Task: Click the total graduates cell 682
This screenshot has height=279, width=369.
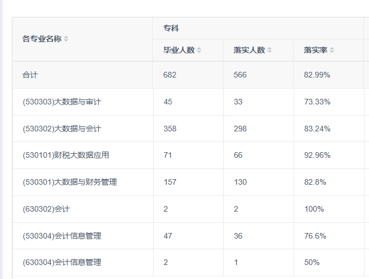Action: [170, 75]
